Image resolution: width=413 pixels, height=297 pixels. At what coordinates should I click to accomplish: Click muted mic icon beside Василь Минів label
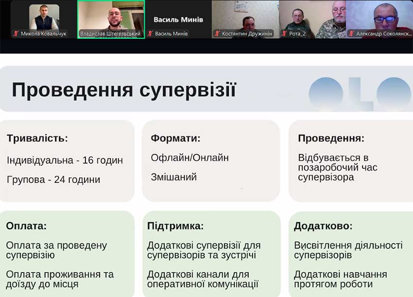pyautogui.click(x=150, y=34)
